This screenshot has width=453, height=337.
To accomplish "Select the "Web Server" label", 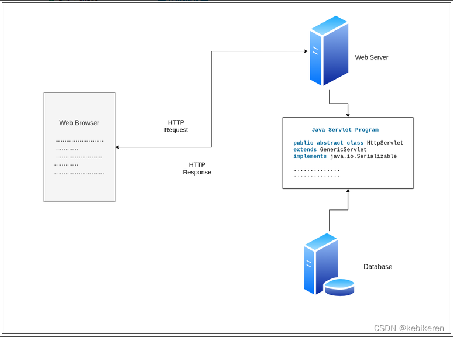I will (x=372, y=57).
